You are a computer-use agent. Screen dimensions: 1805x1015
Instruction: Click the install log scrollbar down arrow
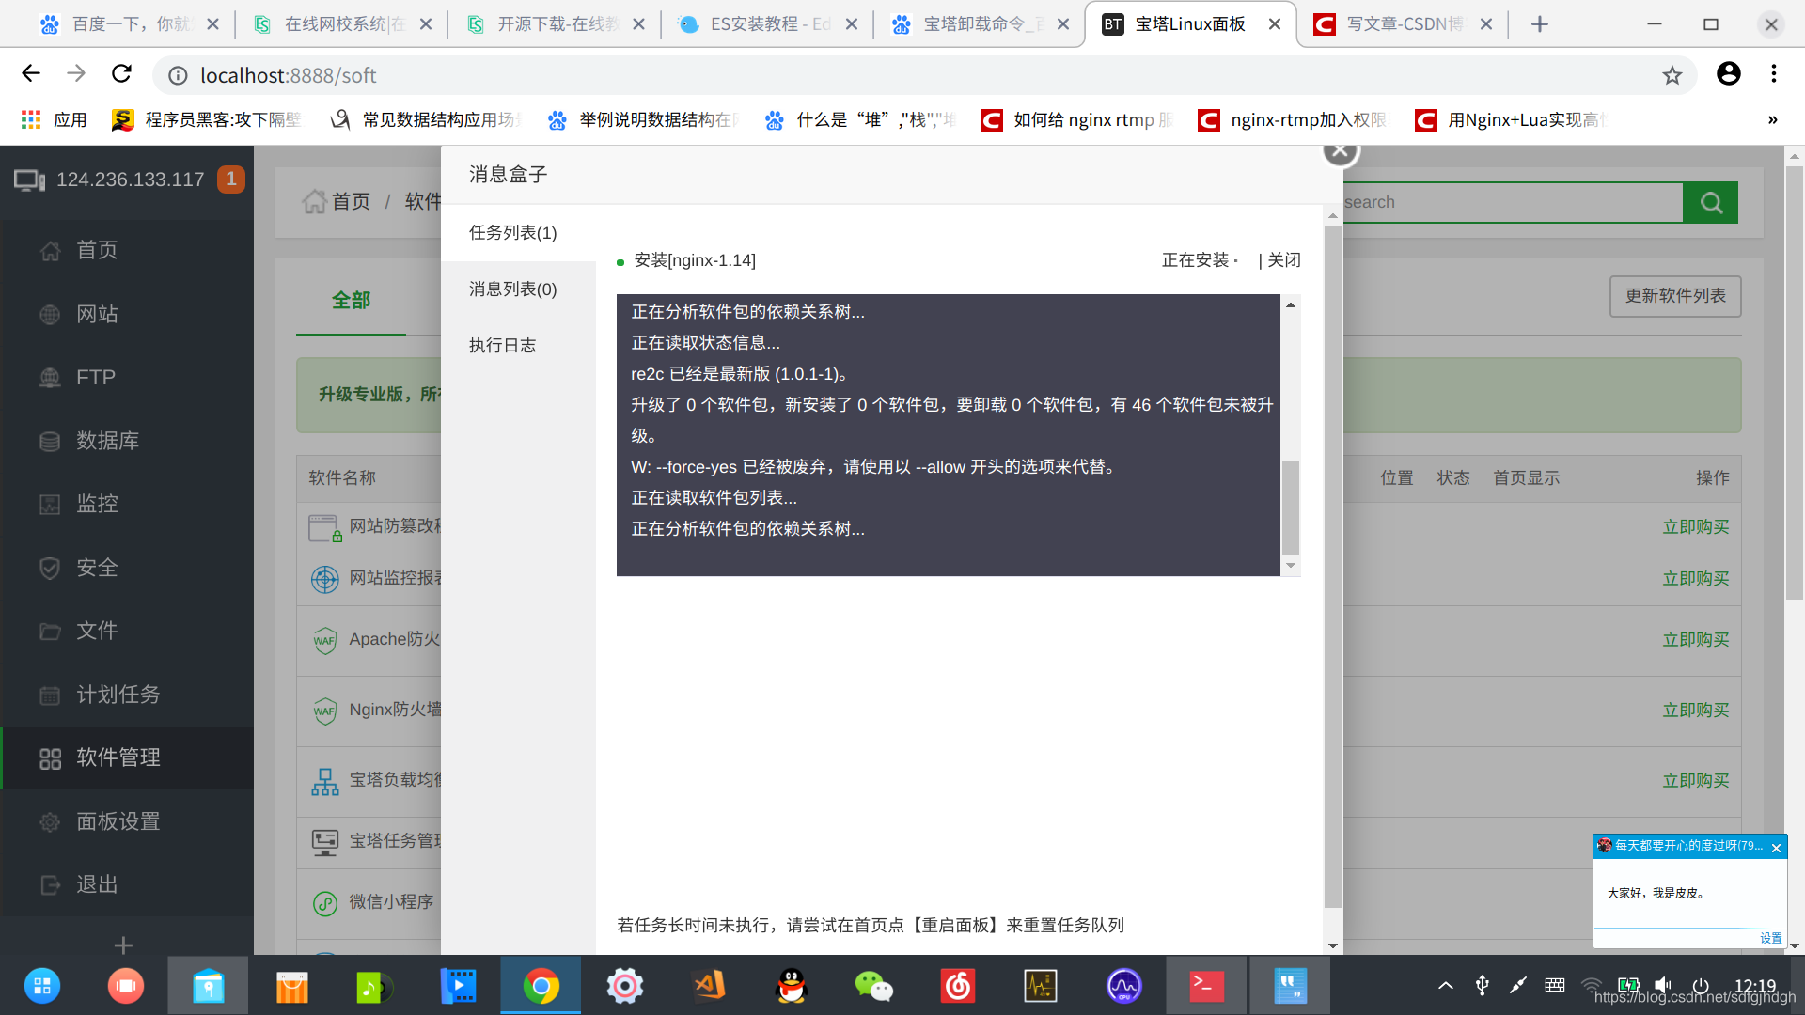[1291, 566]
